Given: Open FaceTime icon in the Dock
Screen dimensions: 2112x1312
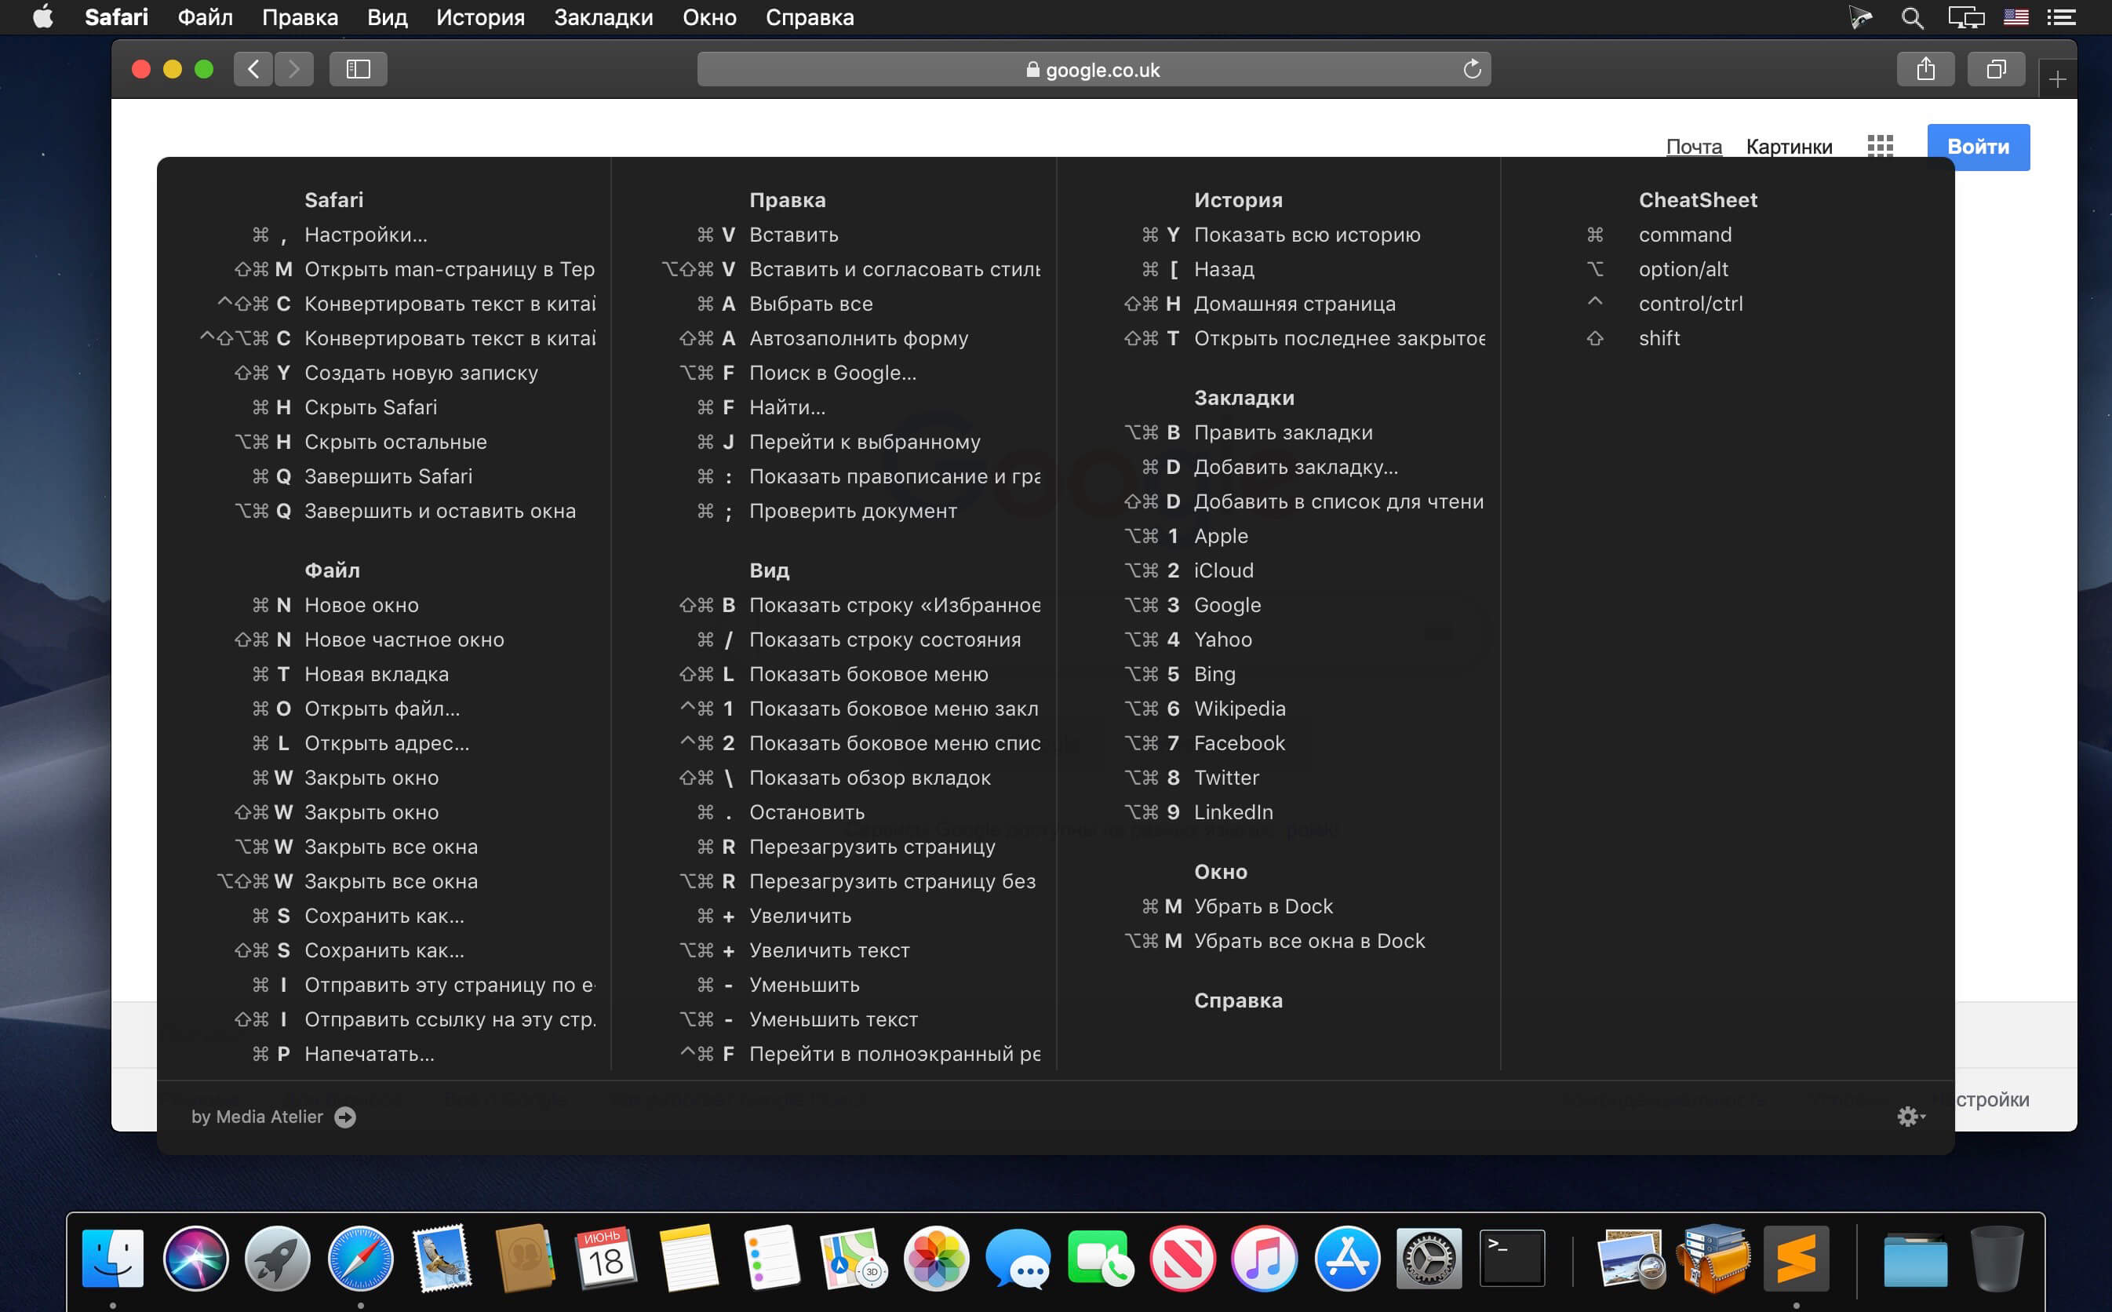Looking at the screenshot, I should click(x=1100, y=1258).
